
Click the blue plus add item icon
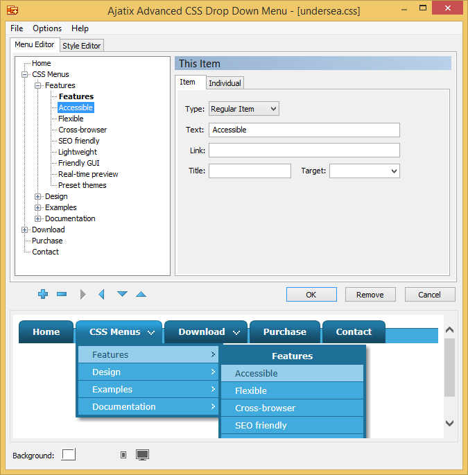pyautogui.click(x=43, y=294)
